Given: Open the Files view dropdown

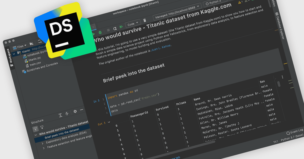Looking at the screenshot, I should pyautogui.click(x=20, y=47).
